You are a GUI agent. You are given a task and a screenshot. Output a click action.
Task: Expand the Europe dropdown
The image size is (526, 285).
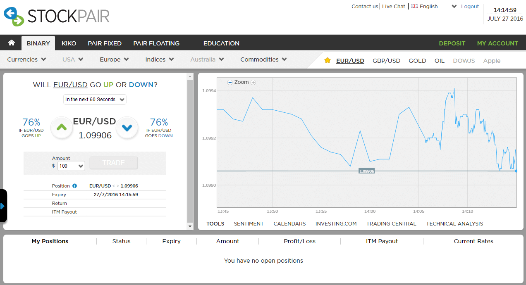point(115,59)
